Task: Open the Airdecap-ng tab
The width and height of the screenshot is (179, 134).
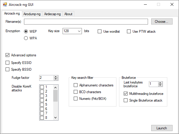Action: coord(52,14)
